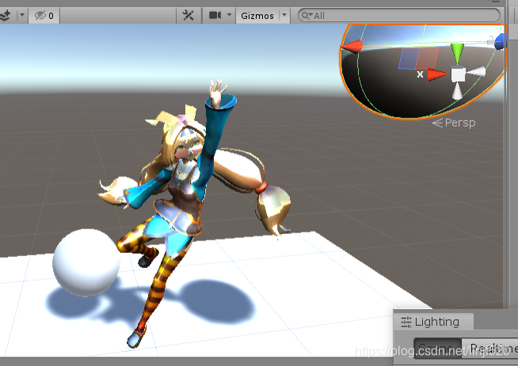Click the scene camera settings icon

point(215,15)
